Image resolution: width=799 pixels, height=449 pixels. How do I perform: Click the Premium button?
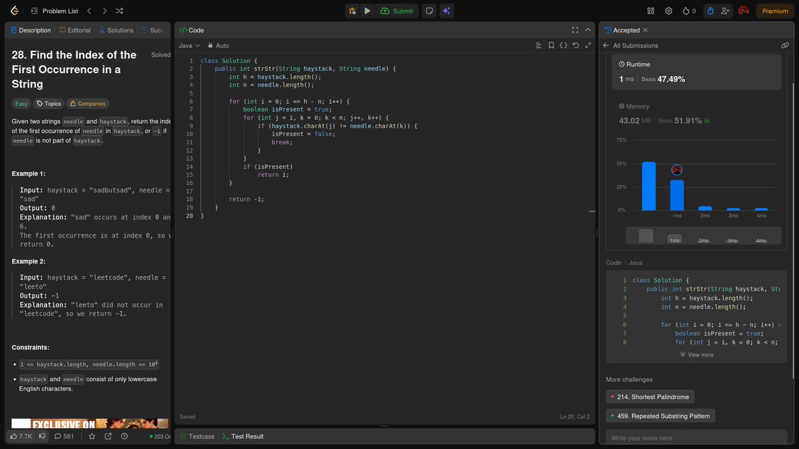click(775, 11)
